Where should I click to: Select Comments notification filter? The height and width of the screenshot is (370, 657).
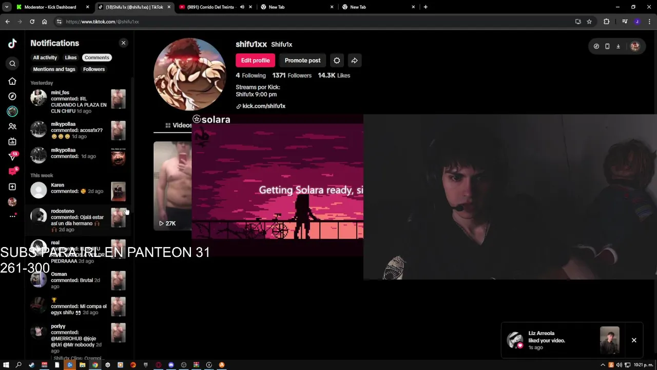click(x=97, y=58)
